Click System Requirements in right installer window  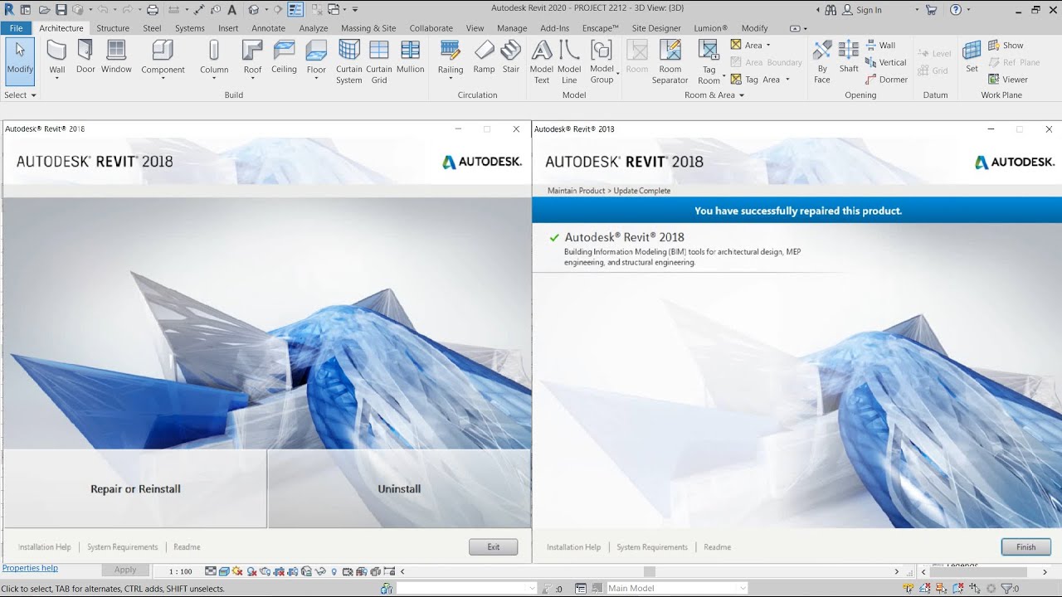[652, 547]
